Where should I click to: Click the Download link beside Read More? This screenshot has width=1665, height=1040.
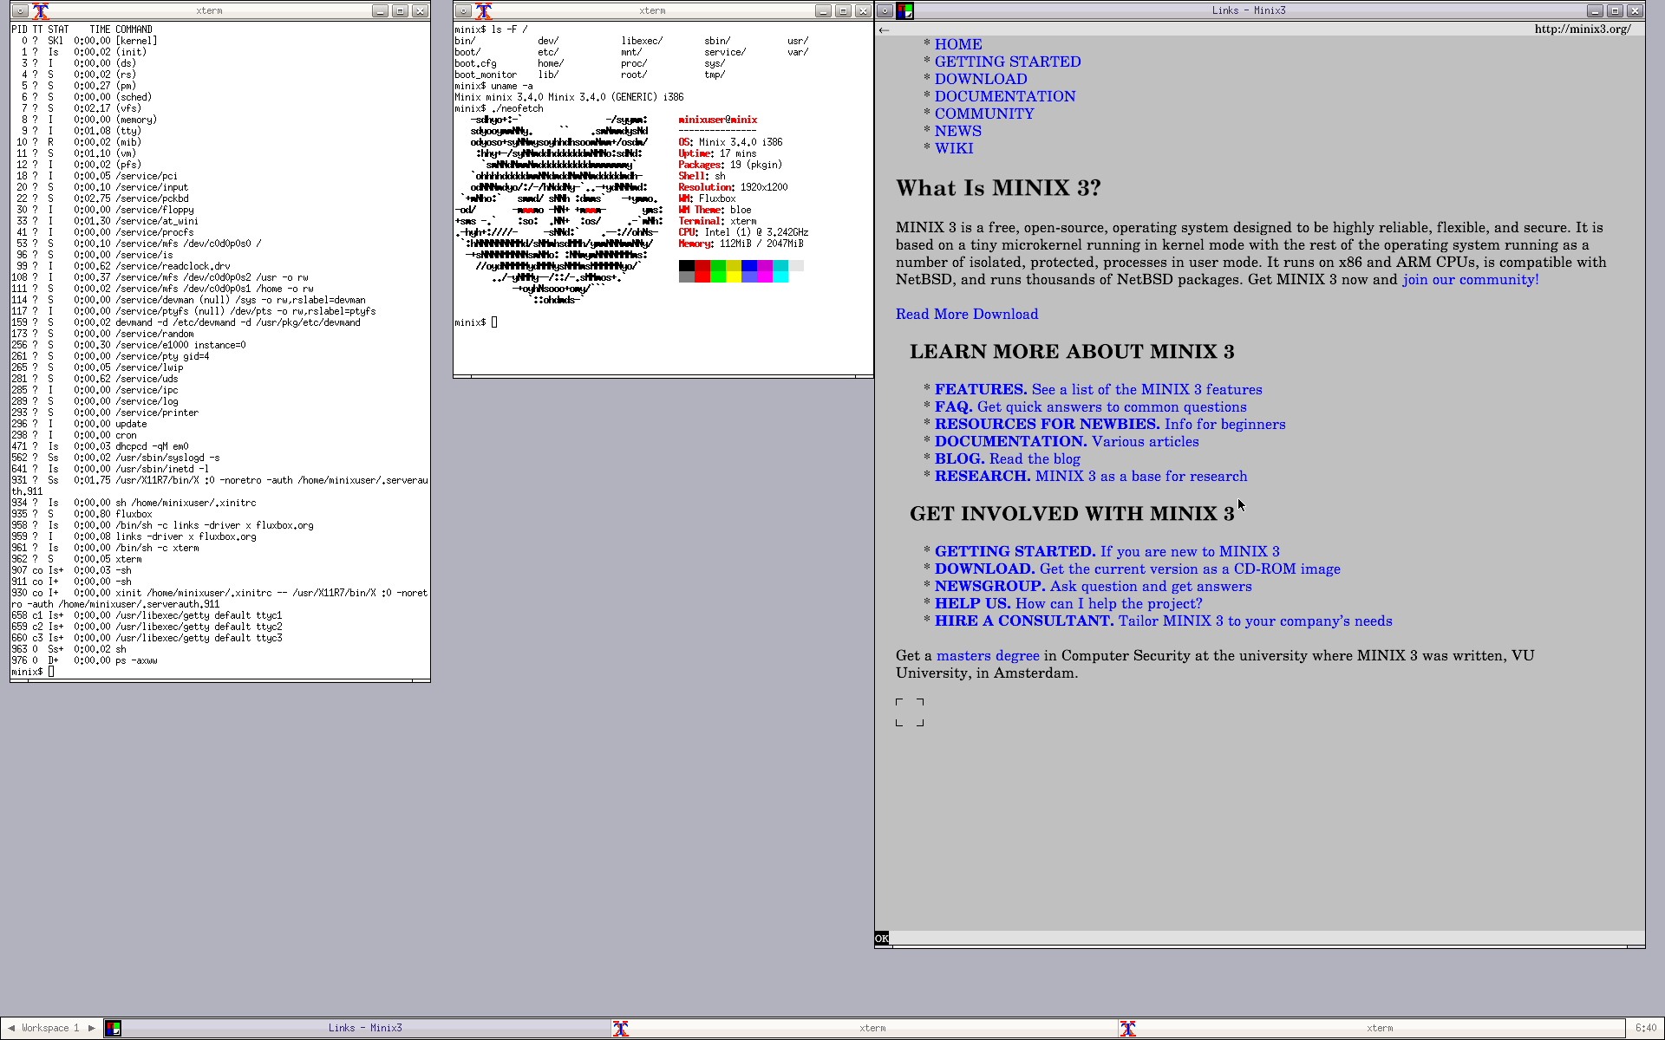(x=1005, y=315)
